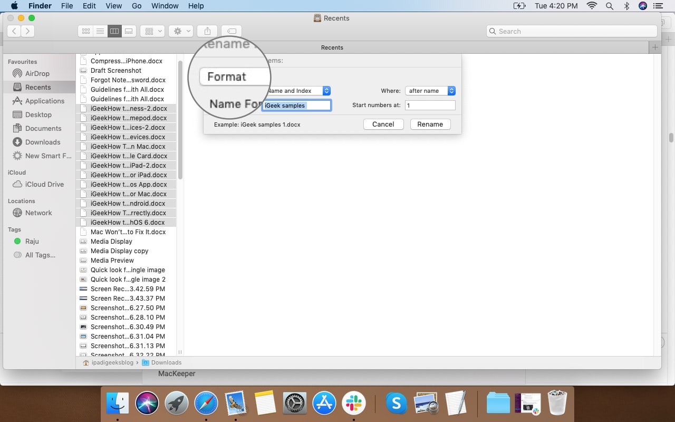Click the Cancel button in rename dialog
The image size is (675, 422).
(383, 124)
